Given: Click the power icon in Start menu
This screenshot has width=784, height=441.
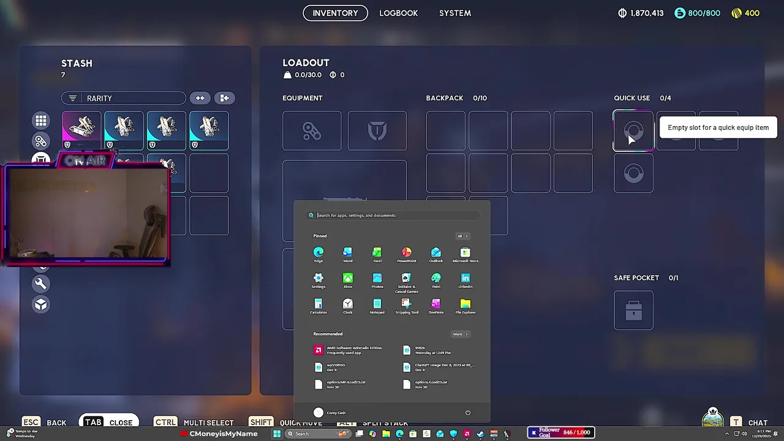Looking at the screenshot, I should coord(468,412).
